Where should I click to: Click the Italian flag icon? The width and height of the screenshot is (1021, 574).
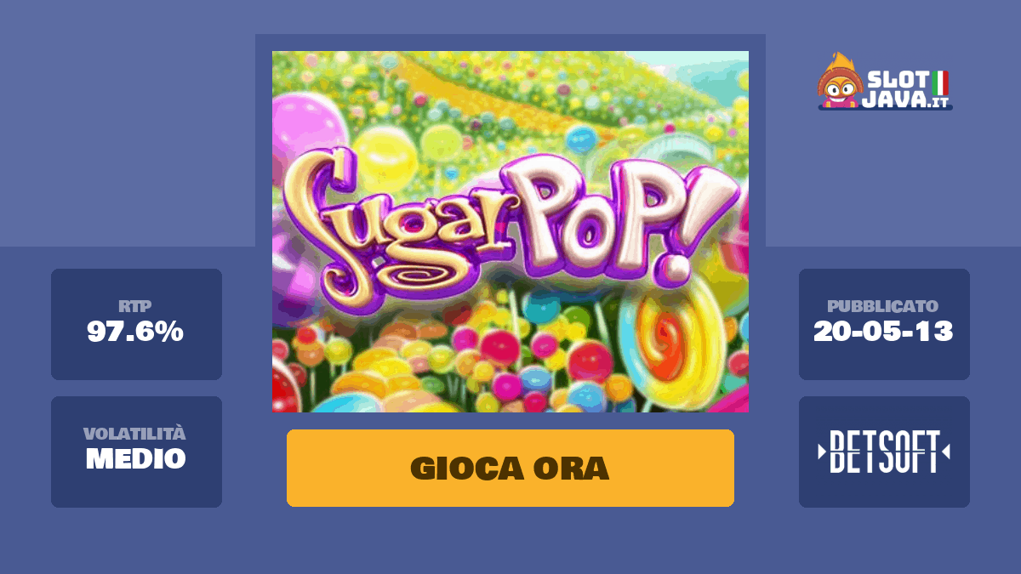pos(940,82)
